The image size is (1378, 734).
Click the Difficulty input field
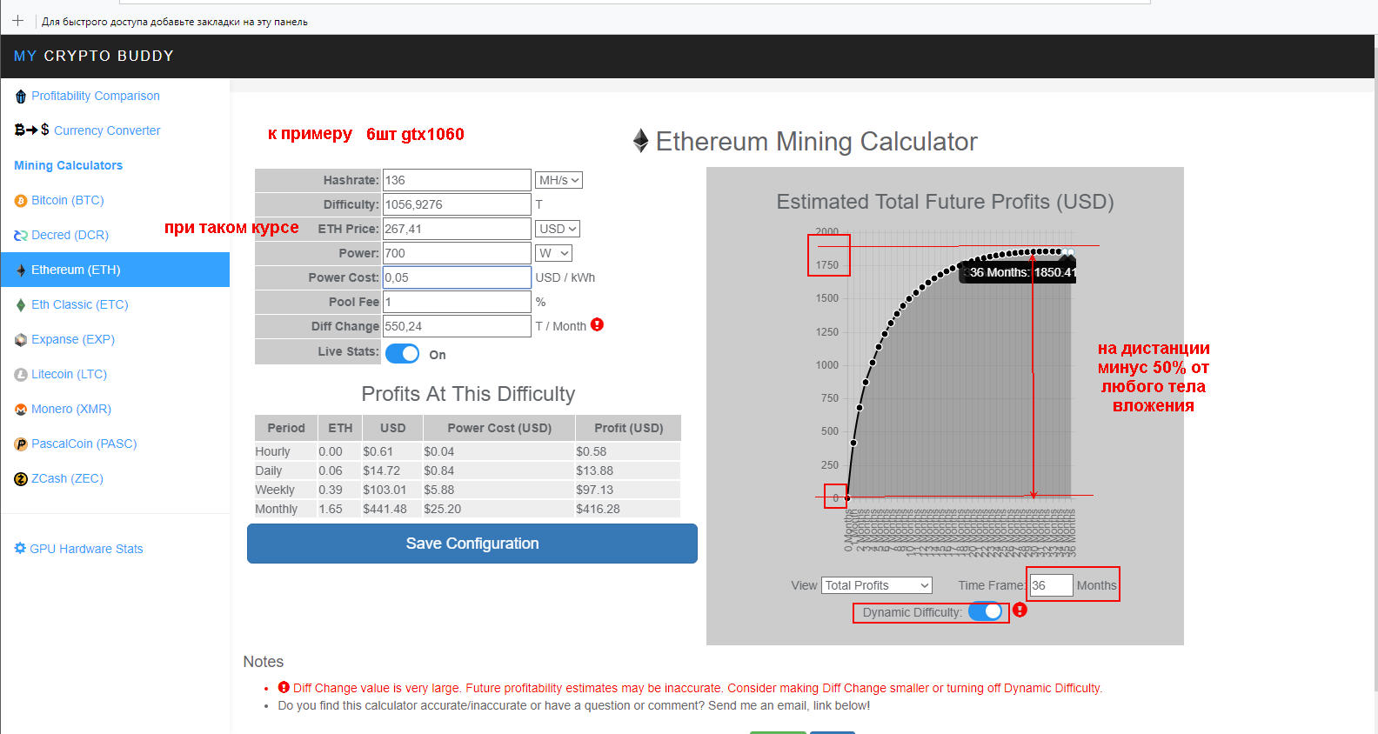coord(457,204)
